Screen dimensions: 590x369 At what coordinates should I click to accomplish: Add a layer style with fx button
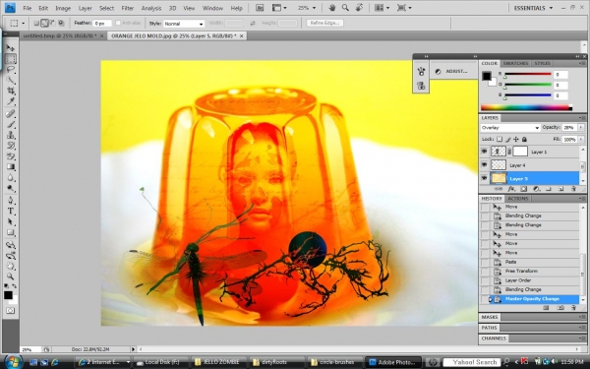tap(511, 189)
